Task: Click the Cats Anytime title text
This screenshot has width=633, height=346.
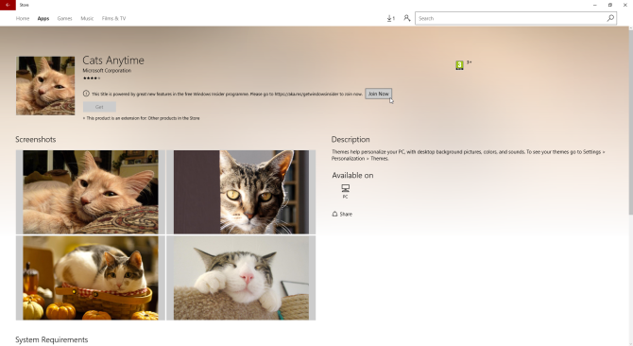Action: [x=113, y=61]
